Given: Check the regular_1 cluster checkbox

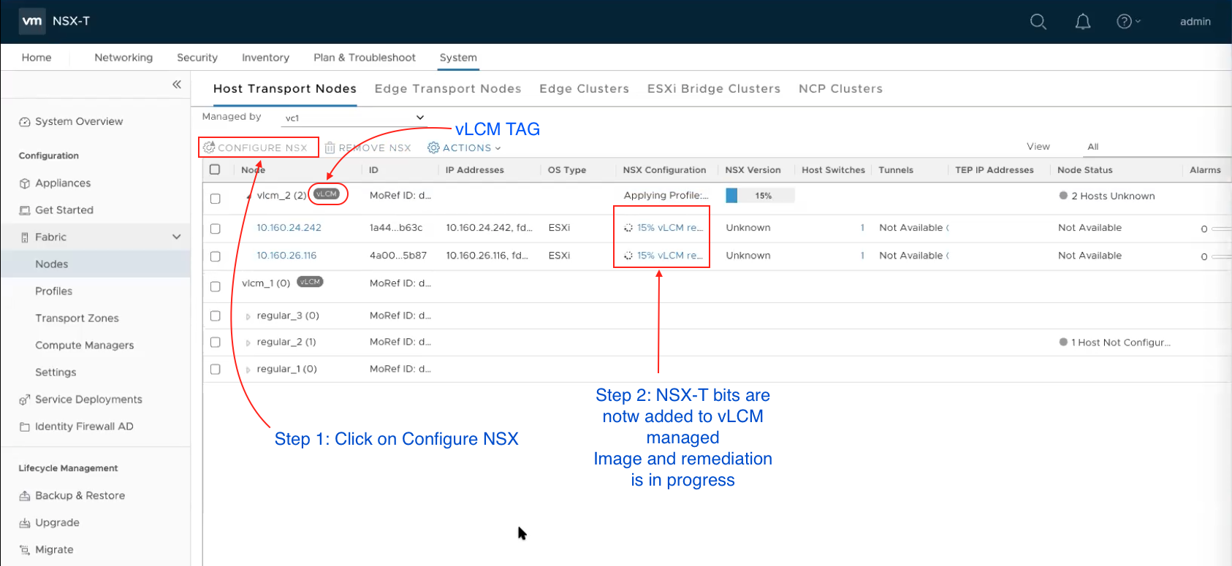Looking at the screenshot, I should (x=215, y=369).
